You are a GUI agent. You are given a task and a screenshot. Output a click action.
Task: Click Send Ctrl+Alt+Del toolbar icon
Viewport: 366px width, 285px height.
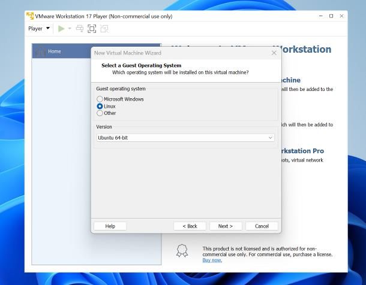80,29
